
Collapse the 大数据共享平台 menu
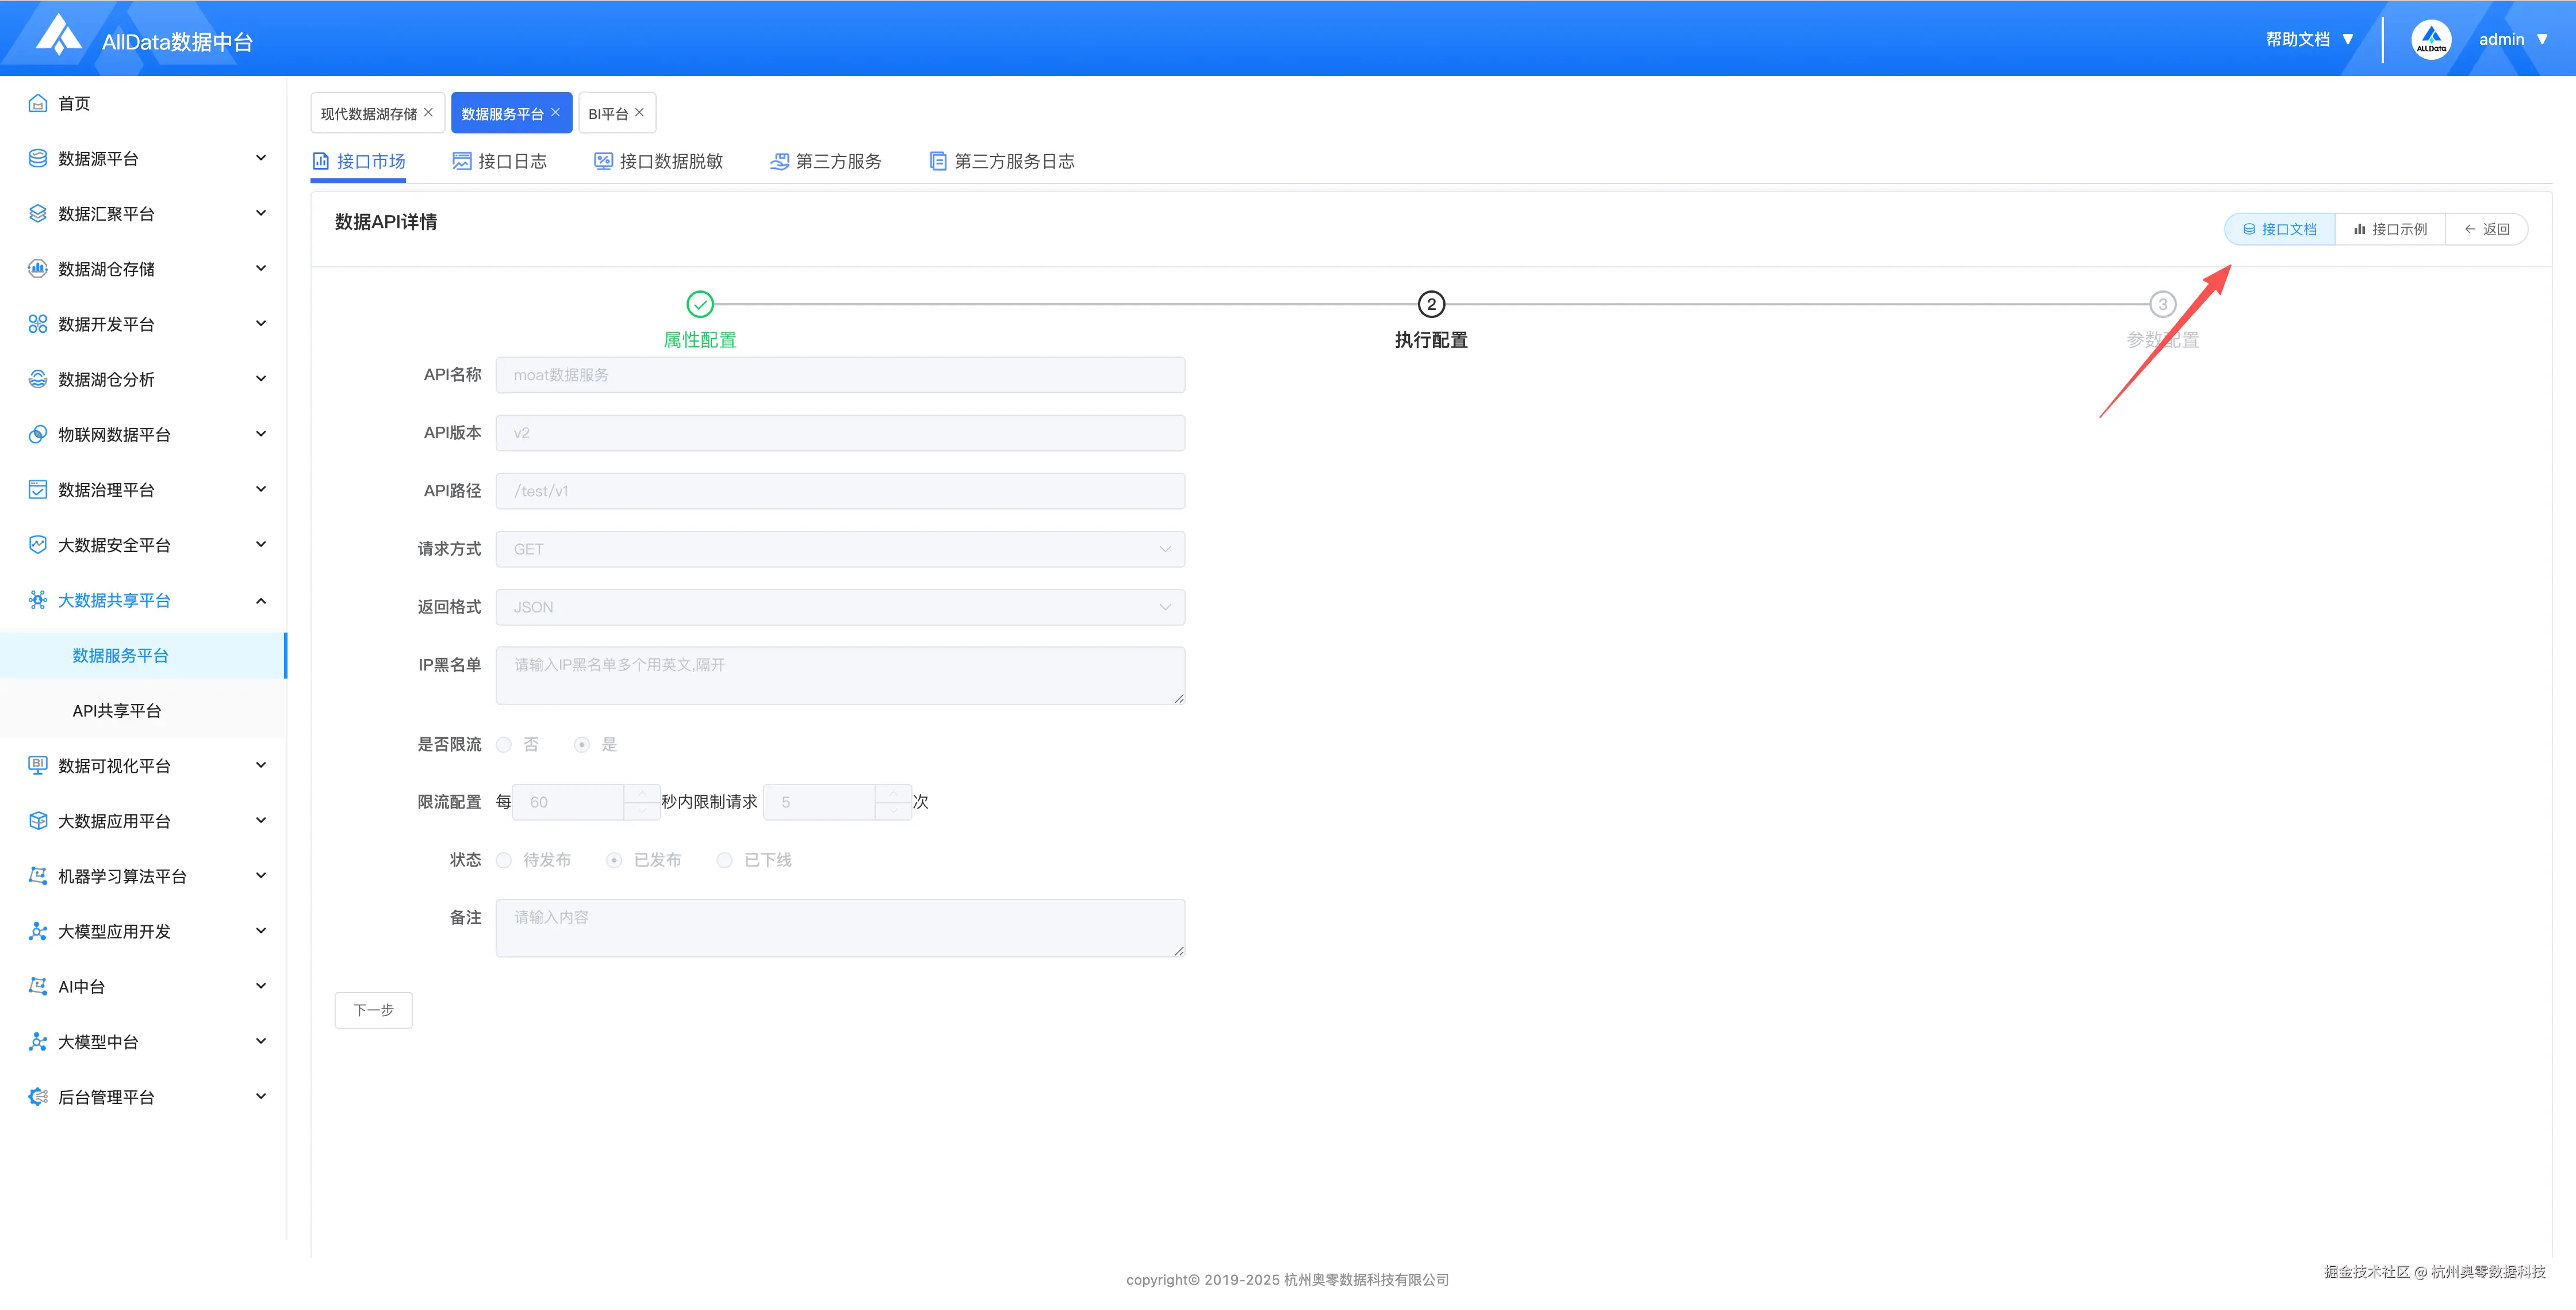coord(261,601)
